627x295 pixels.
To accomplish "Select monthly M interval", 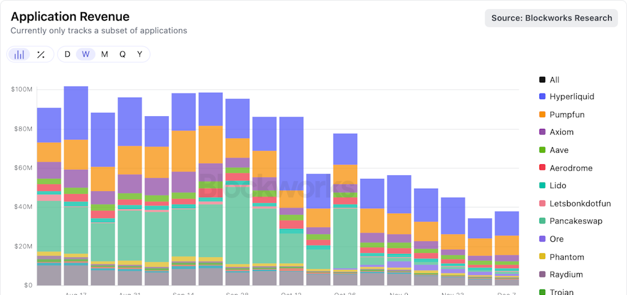I will pyautogui.click(x=104, y=54).
